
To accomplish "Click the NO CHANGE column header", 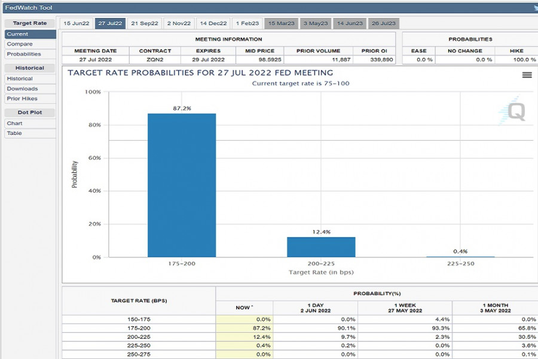I will 465,51.
